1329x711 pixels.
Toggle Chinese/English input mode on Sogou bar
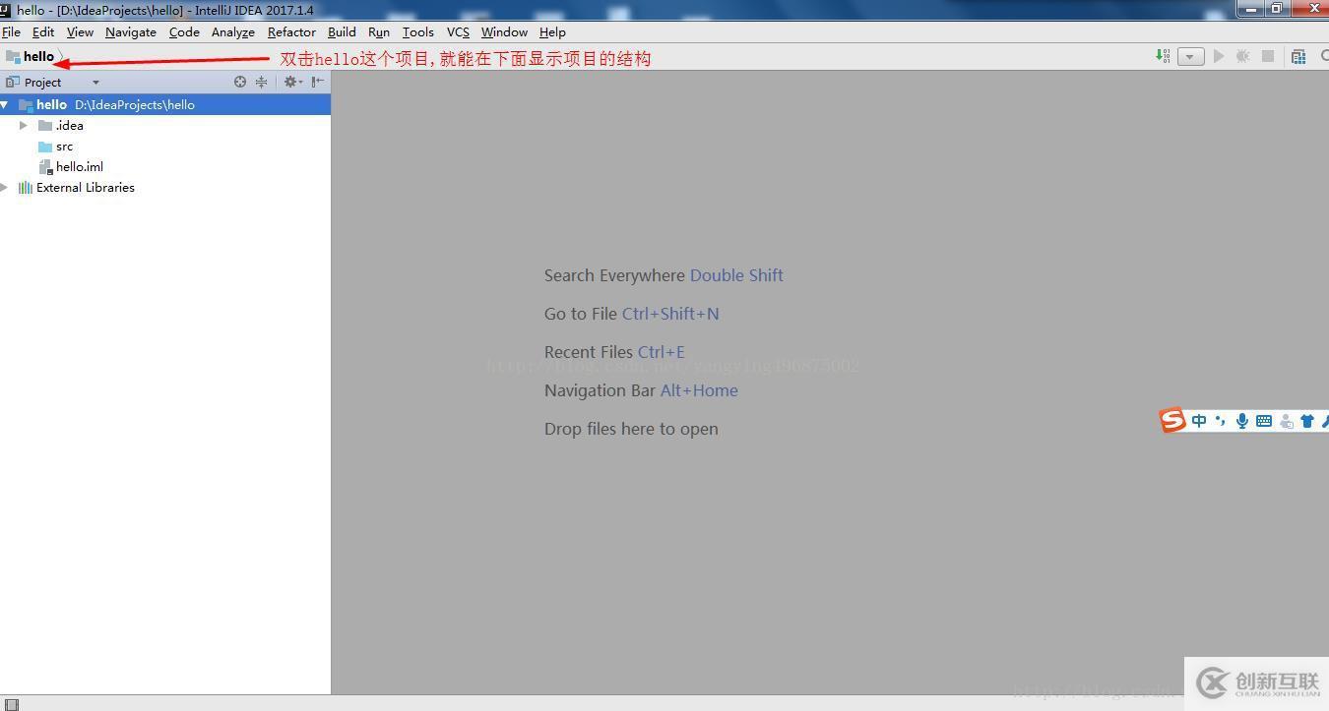(1199, 421)
